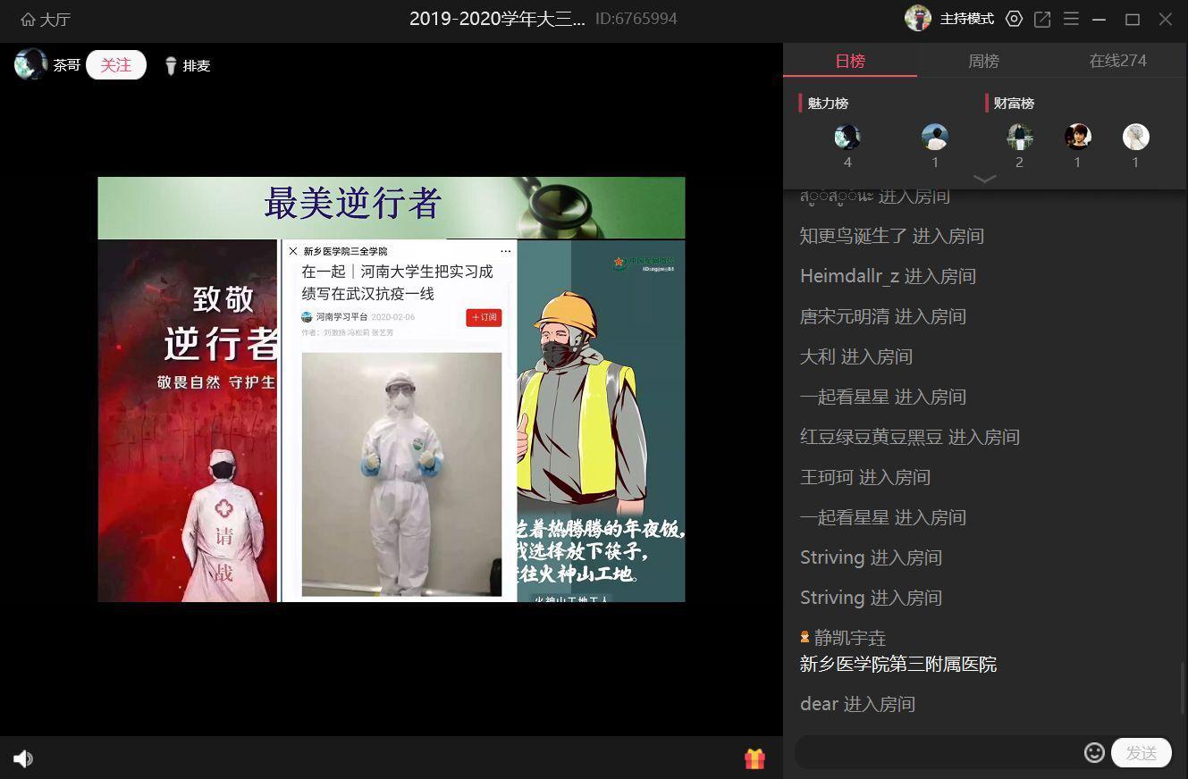
Task: Click the 发送 send button
Action: pos(1141,753)
